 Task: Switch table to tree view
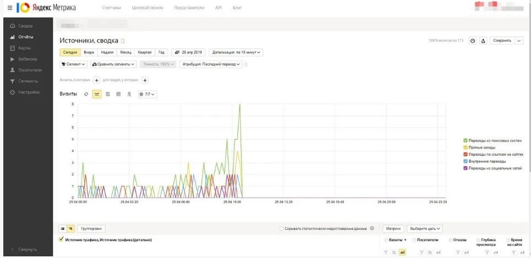tap(71, 229)
